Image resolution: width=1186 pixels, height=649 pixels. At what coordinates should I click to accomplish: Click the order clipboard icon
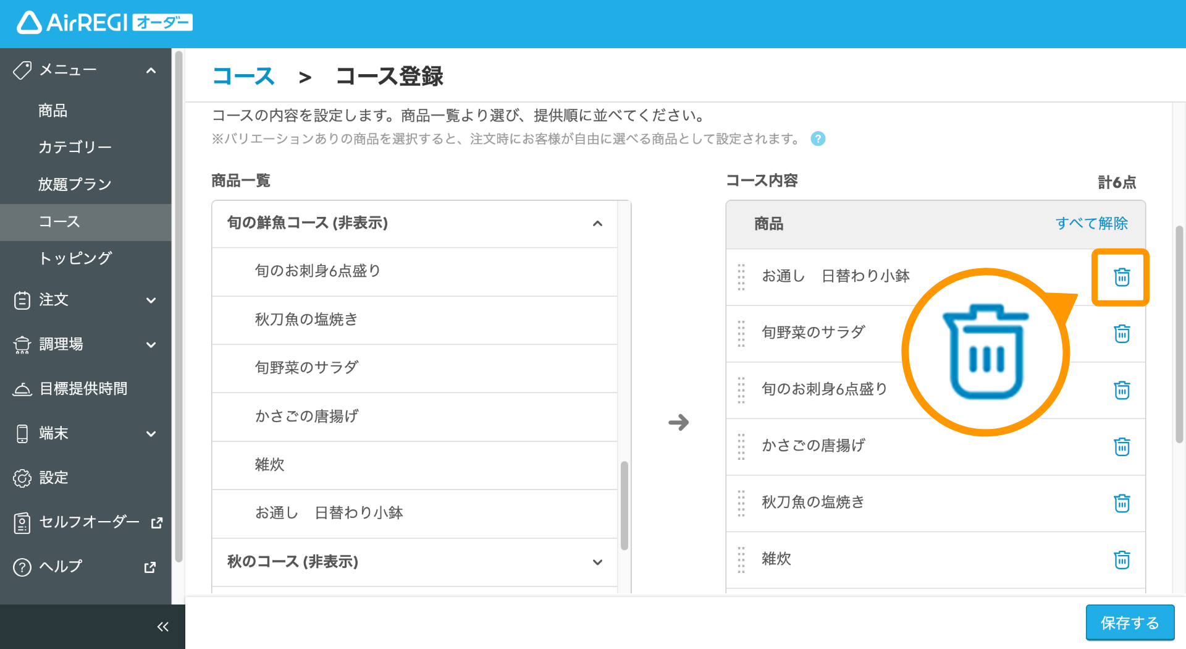[22, 300]
